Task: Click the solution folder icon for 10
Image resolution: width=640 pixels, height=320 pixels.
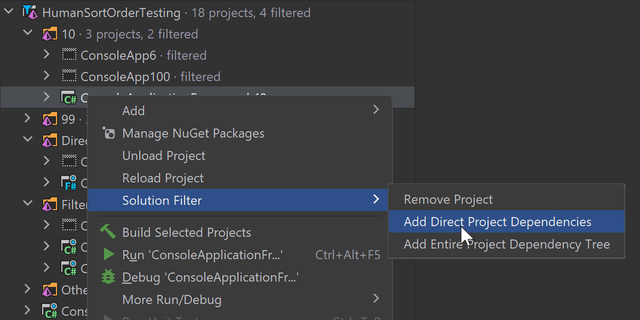Action: [x=50, y=34]
